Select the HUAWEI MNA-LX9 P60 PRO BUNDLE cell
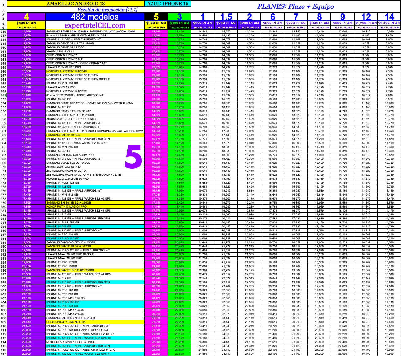 click(95, 254)
